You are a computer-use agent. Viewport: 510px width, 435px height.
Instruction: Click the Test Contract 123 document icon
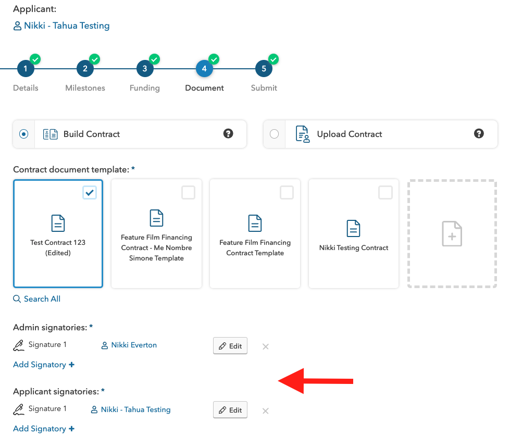pyautogui.click(x=58, y=223)
